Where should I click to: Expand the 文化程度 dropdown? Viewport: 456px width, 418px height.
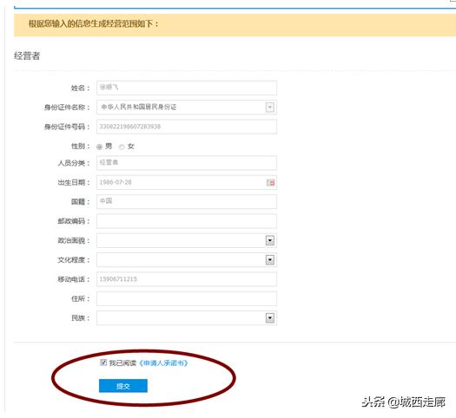point(270,260)
